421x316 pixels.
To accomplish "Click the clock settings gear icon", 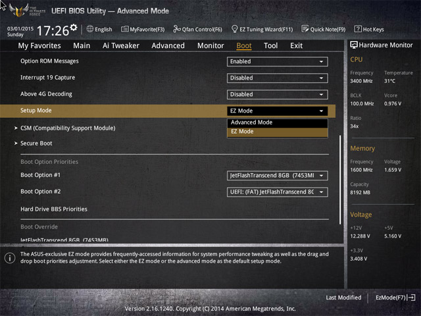I will tap(74, 27).
